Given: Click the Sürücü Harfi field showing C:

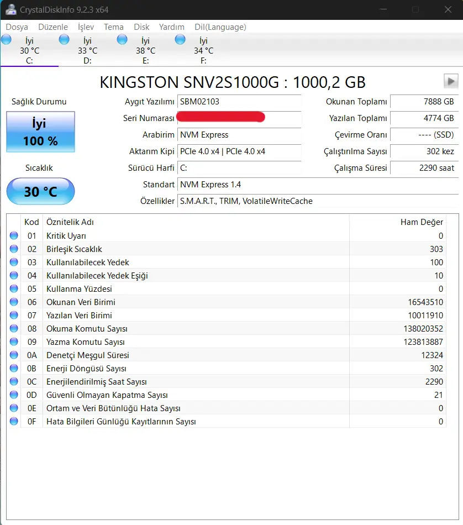Looking at the screenshot, I should coord(239,168).
